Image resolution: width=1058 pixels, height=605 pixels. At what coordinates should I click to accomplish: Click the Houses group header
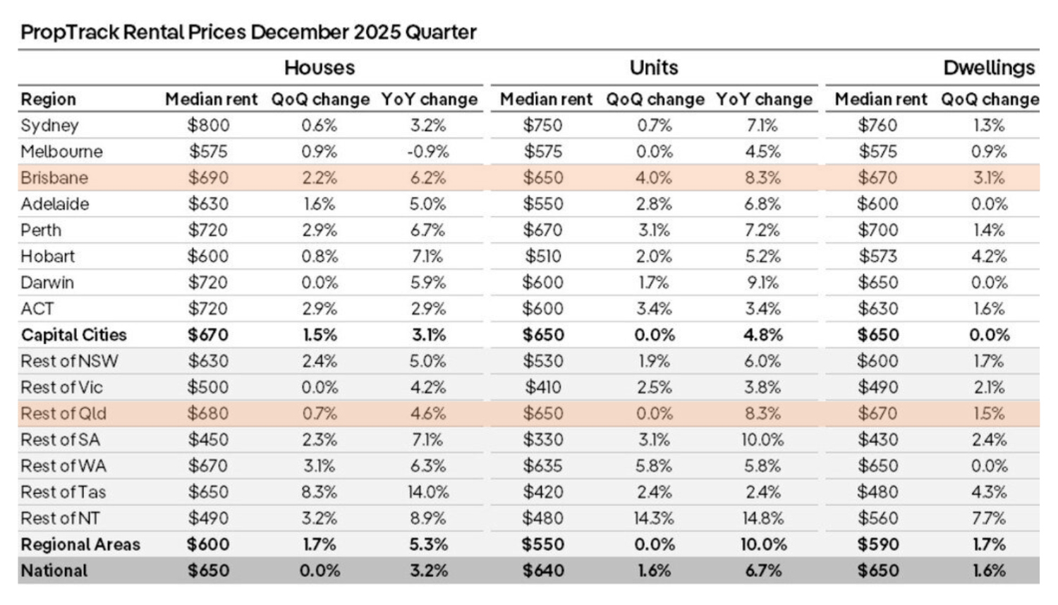point(320,68)
